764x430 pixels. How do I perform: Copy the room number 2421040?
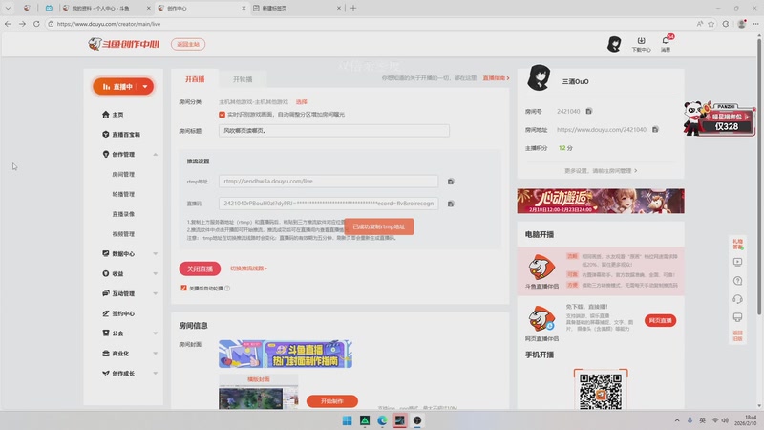coord(589,111)
